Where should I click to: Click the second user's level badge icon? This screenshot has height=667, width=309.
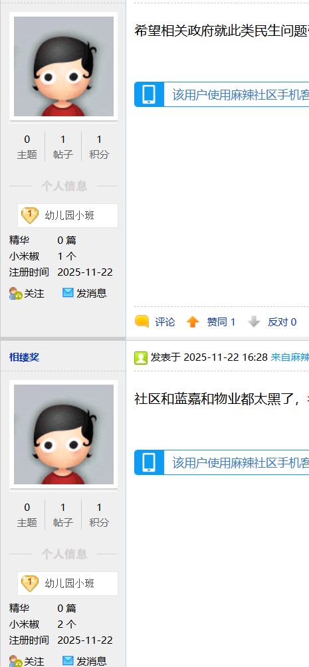30,583
